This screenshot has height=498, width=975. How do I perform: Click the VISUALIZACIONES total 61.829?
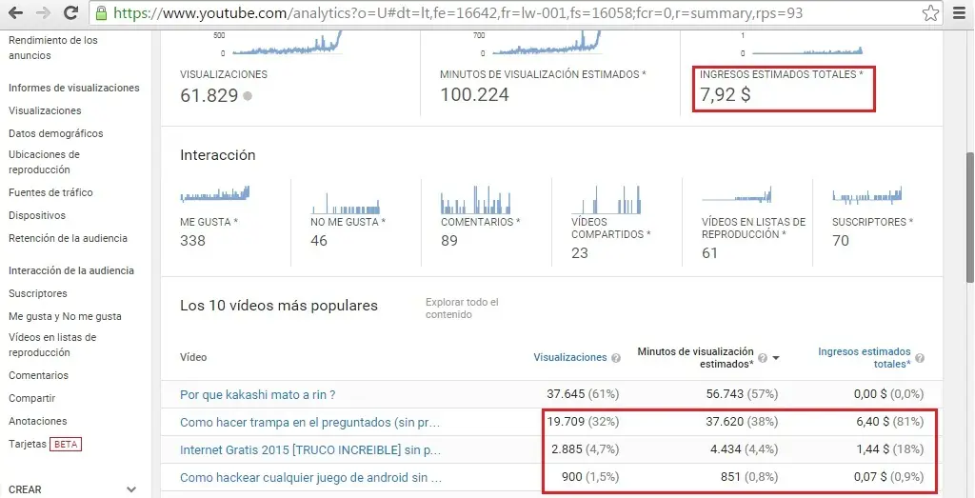pyautogui.click(x=209, y=96)
